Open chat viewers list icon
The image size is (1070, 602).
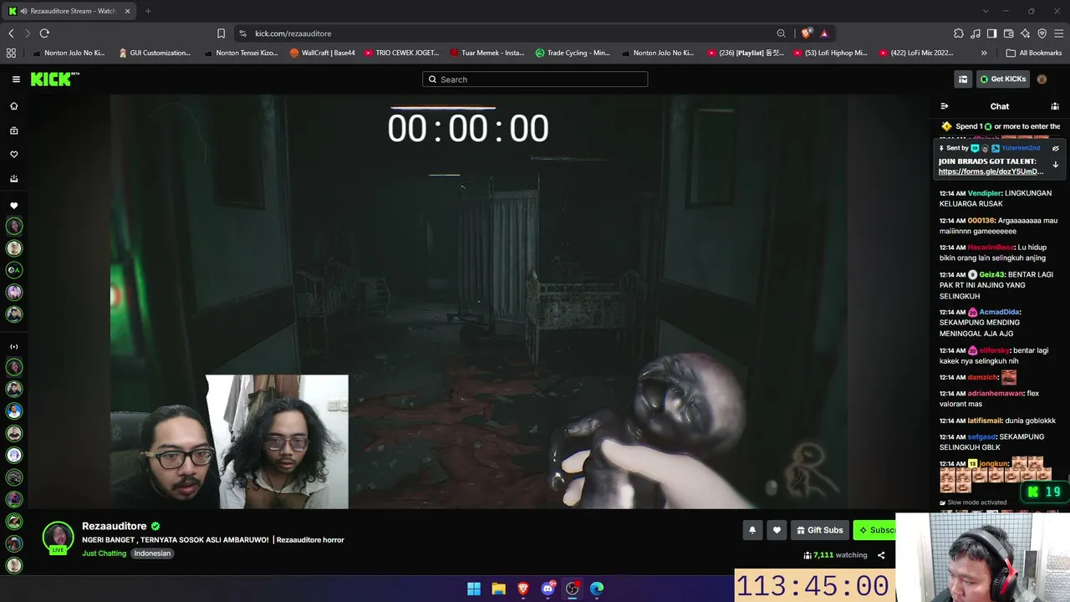pyautogui.click(x=1055, y=106)
